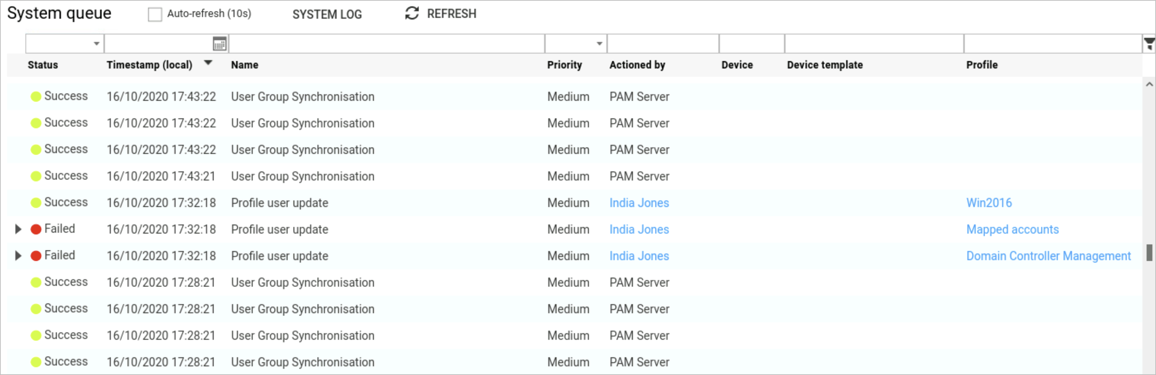
Task: Open the Domain Controller Management profile
Action: pos(1048,255)
